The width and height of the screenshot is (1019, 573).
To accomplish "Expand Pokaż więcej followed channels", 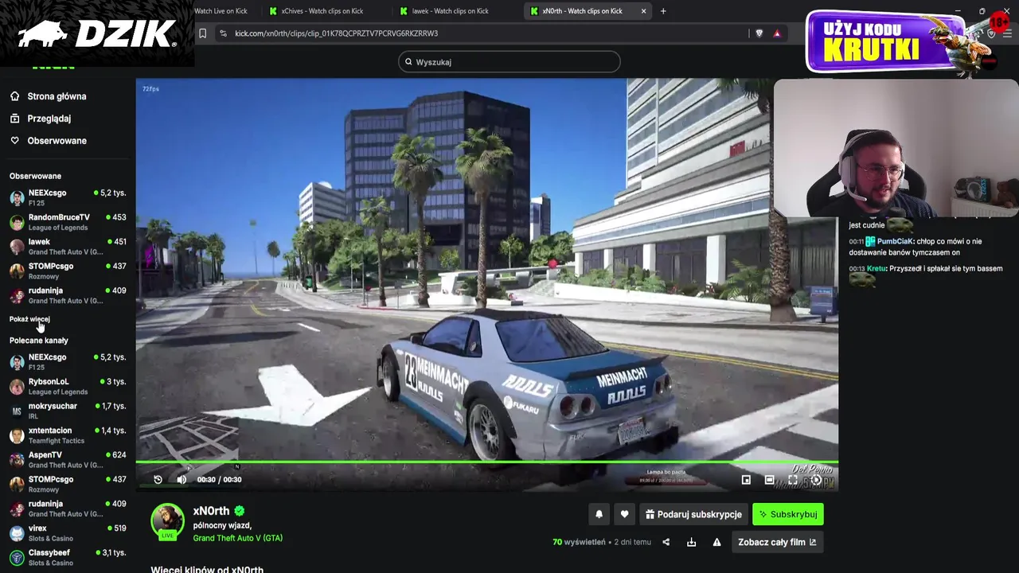I will pyautogui.click(x=29, y=319).
